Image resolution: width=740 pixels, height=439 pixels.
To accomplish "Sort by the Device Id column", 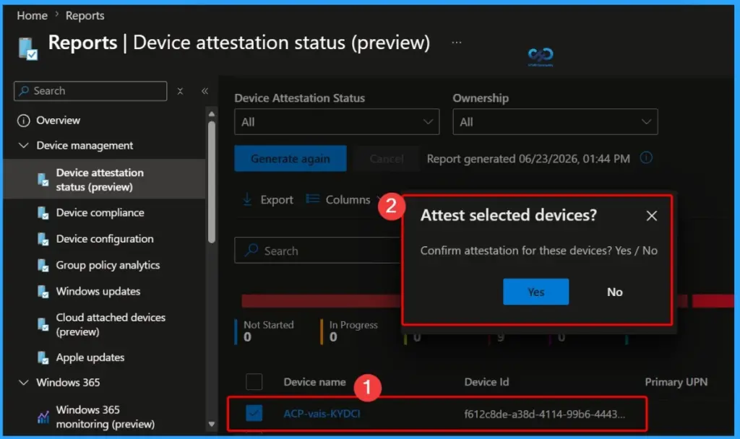I will (486, 382).
